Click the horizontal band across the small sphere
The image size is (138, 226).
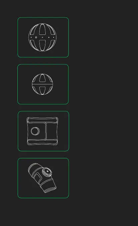42,84
